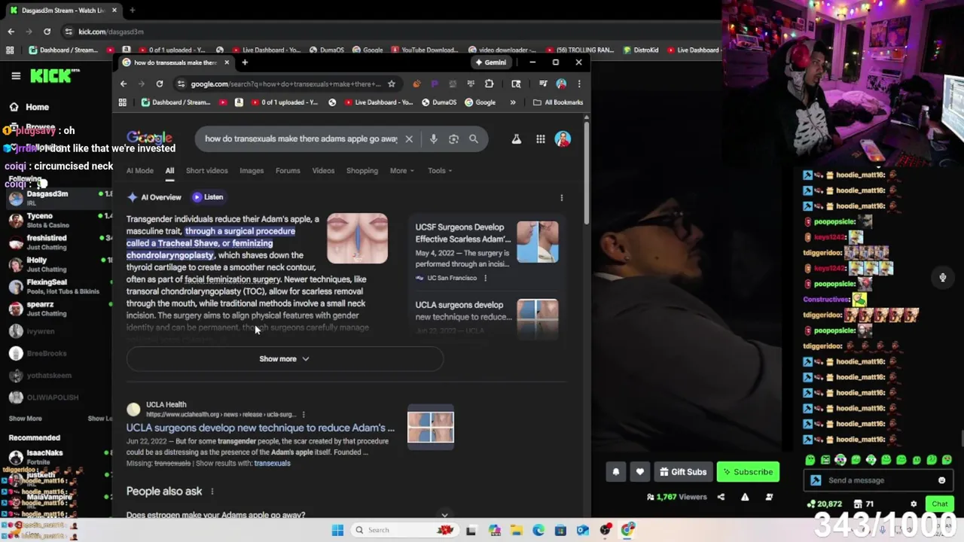This screenshot has width=964, height=542.
Task: Open the Gemini button in Chrome
Action: [x=490, y=62]
